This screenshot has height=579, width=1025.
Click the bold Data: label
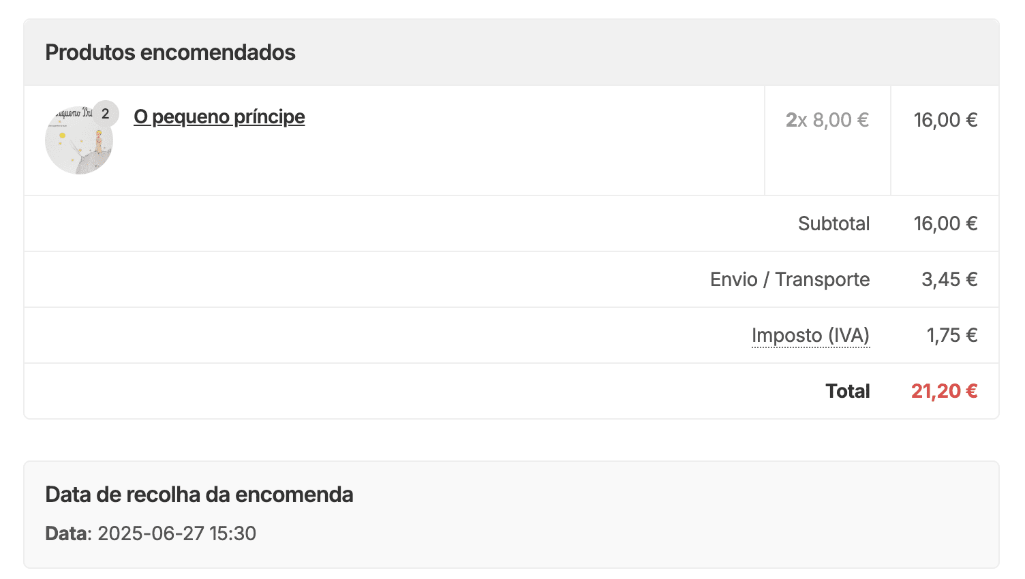click(x=68, y=533)
